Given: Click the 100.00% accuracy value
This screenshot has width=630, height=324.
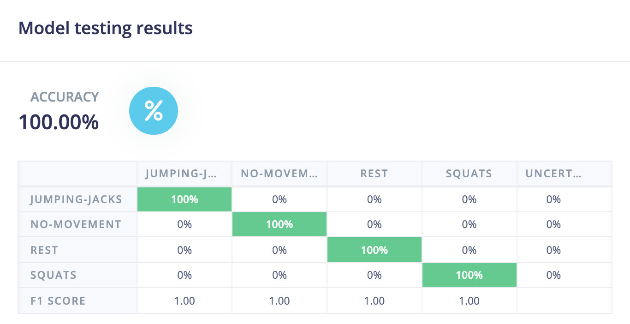Looking at the screenshot, I should (59, 122).
